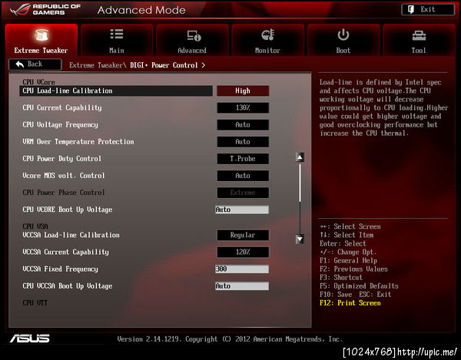Viewport: 461px width, 360px height.
Task: Click the scrollbar up arrow
Action: coord(300,157)
